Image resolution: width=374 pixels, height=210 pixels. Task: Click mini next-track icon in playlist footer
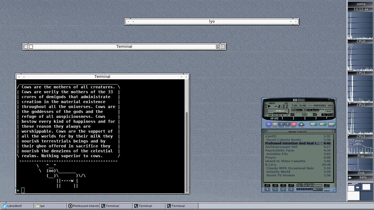pos(308,189)
